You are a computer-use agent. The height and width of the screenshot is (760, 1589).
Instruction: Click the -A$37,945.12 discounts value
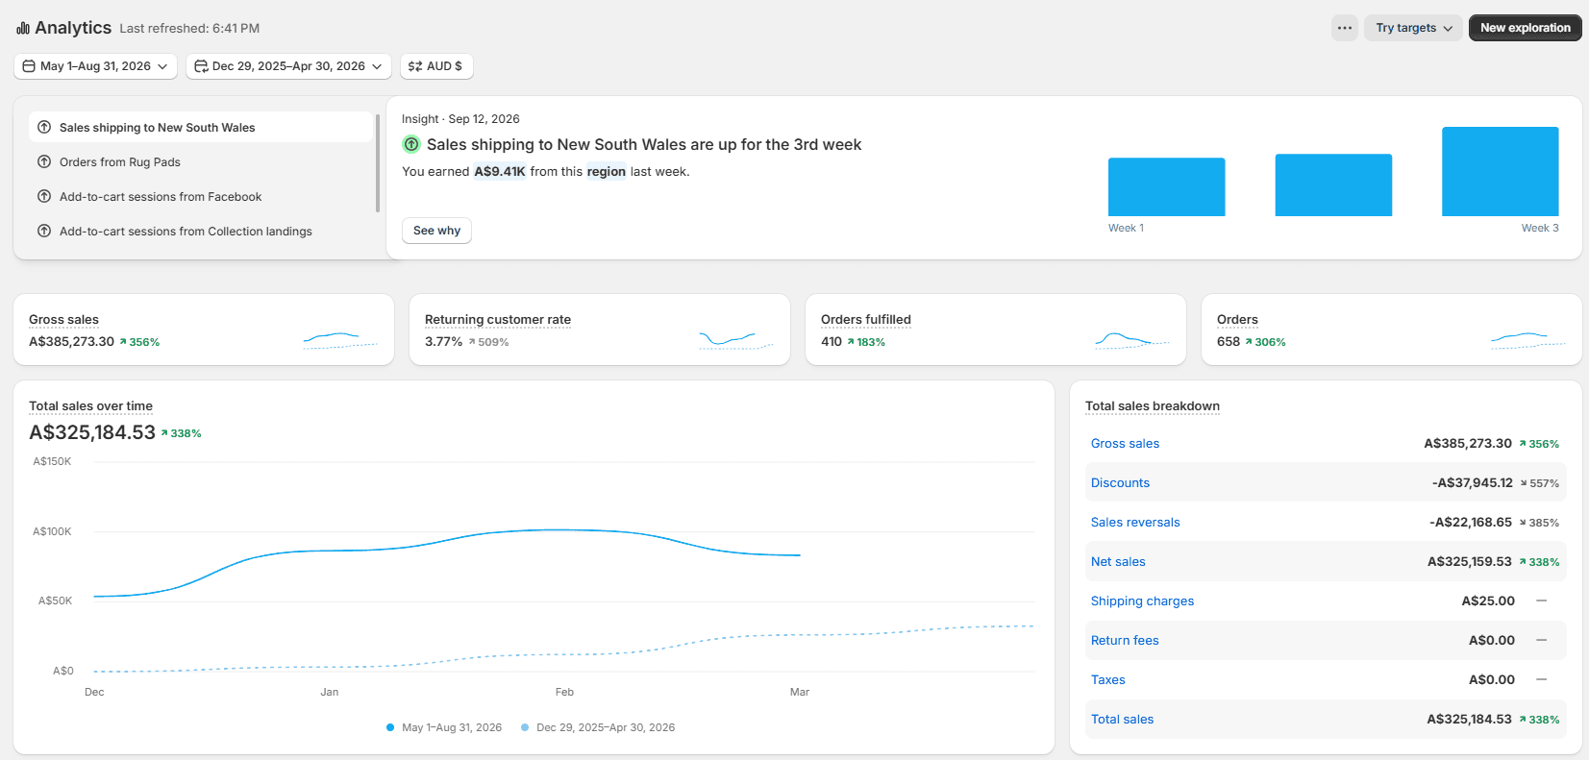[x=1472, y=483]
